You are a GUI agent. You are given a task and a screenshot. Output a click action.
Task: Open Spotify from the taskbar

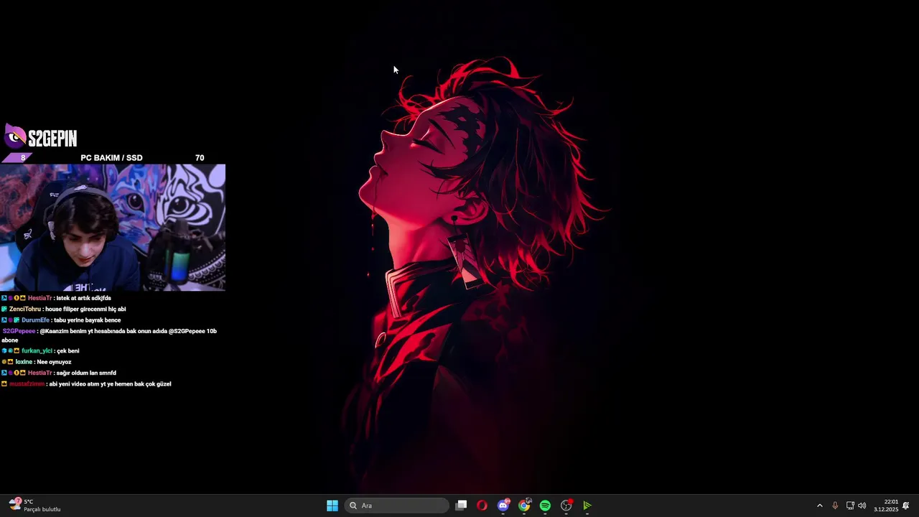545,506
